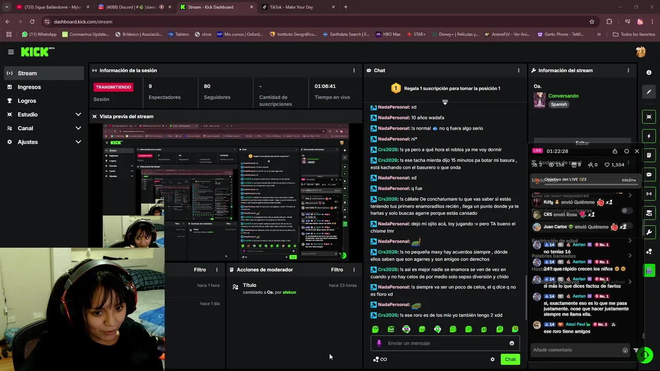Click the lightning bolt icon in right toolbar
The width and height of the screenshot is (660, 371).
point(649,136)
